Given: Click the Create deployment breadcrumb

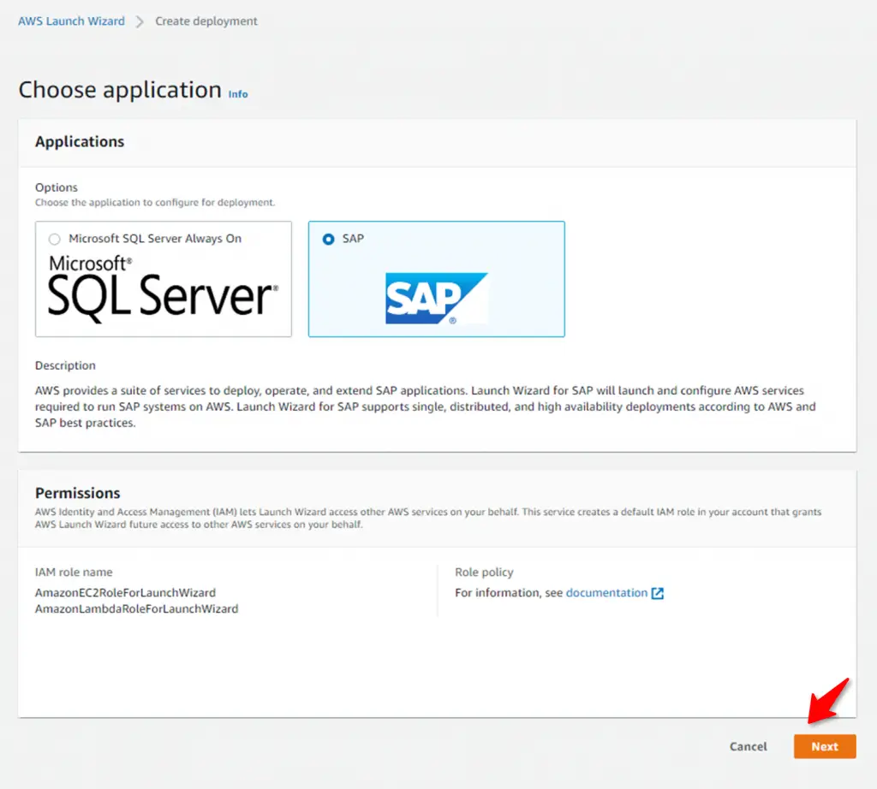Looking at the screenshot, I should pos(206,21).
